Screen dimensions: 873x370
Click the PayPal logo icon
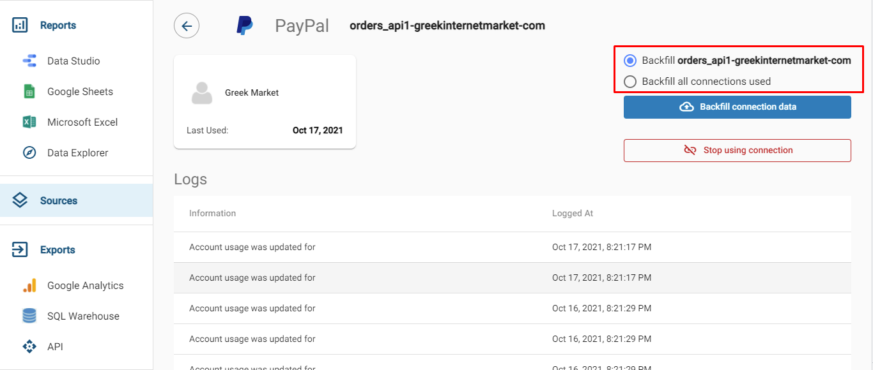point(244,26)
